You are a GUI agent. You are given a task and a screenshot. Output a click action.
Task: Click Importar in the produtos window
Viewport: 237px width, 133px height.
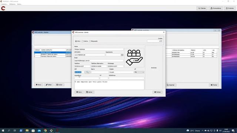coord(171,85)
